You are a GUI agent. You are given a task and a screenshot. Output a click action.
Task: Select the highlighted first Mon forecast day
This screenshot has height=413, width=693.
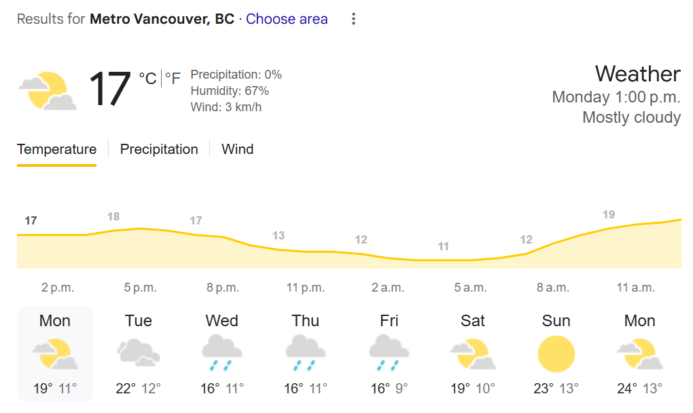coord(55,354)
